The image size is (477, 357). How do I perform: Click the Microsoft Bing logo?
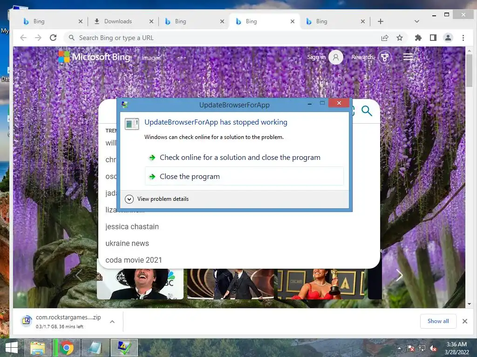(94, 57)
